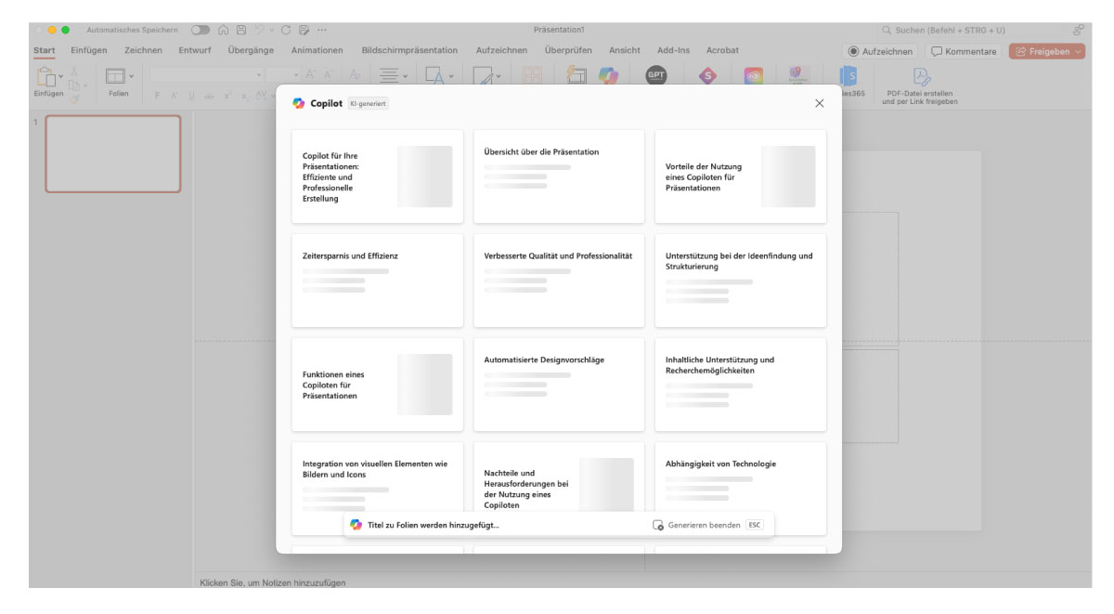The width and height of the screenshot is (1114, 614).
Task: Expand the paste options dropdown arrow
Action: [61, 76]
